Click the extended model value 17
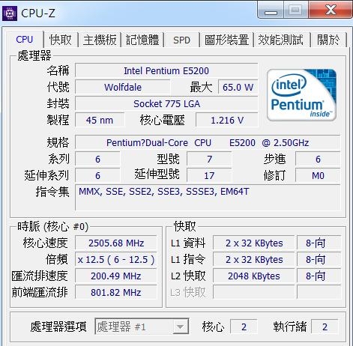The width and height of the screenshot is (353, 346). click(x=209, y=175)
